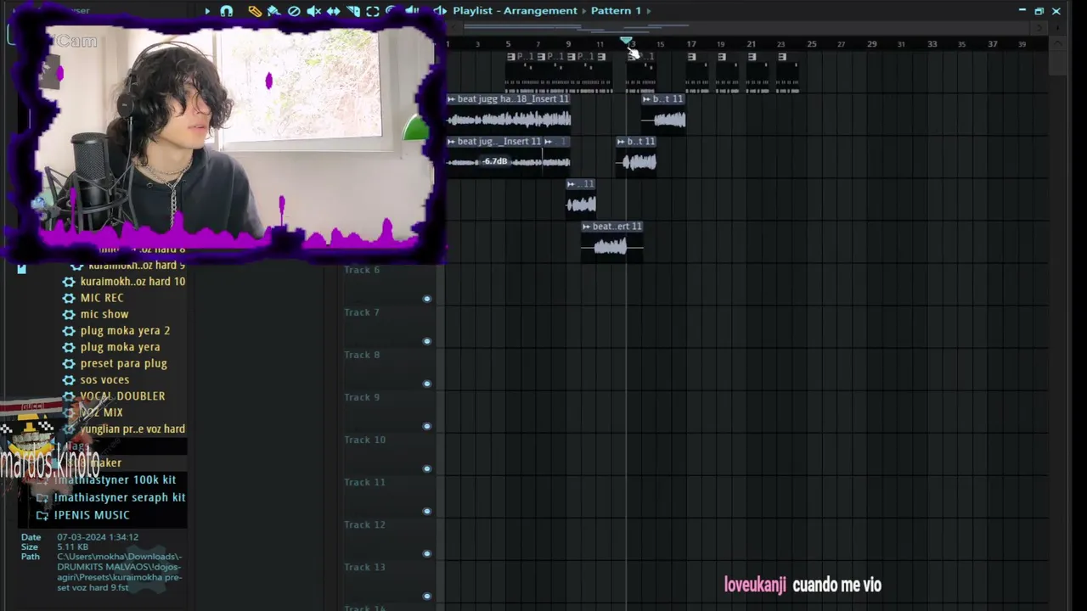Select the mic show preset
Image resolution: width=1087 pixels, height=611 pixels.
(x=104, y=314)
